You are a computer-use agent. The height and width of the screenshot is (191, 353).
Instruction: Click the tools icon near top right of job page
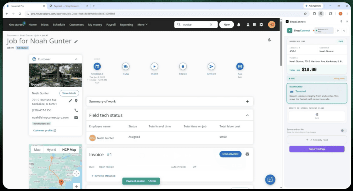coord(270,40)
